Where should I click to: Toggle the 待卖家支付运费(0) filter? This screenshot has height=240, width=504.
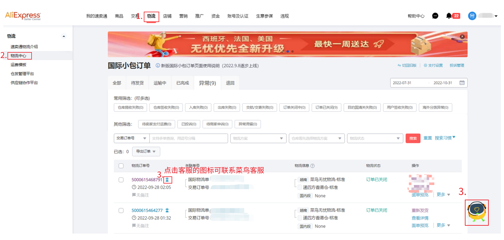(157, 124)
